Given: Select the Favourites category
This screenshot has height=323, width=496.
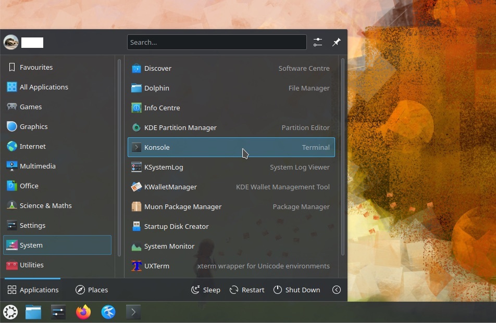Looking at the screenshot, I should pos(57,67).
